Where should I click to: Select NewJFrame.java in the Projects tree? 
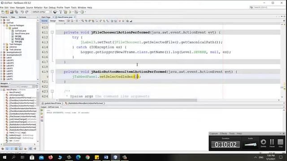point(22,34)
